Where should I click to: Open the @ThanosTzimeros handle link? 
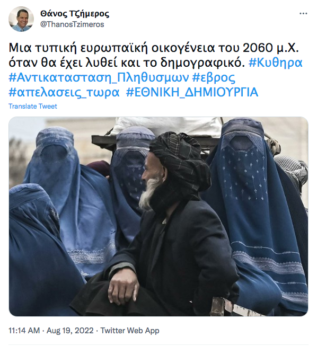[x=72, y=24]
